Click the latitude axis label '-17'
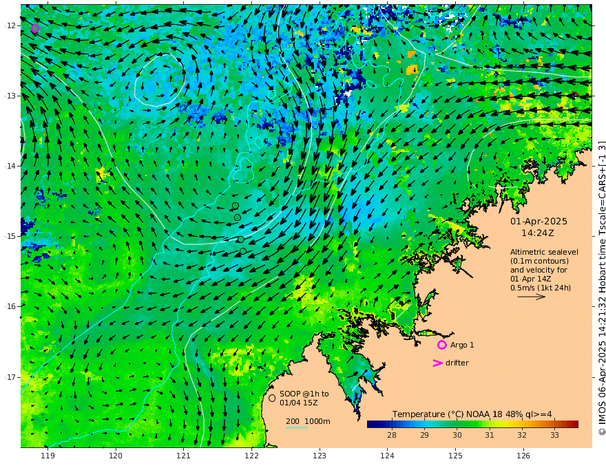 pos(10,376)
